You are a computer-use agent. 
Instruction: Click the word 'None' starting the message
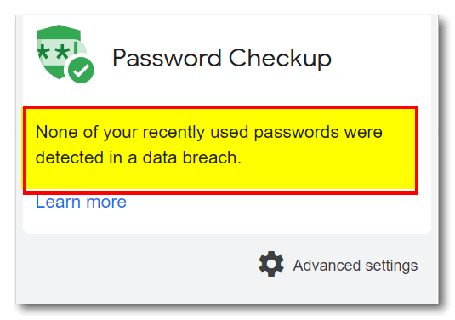tap(57, 132)
